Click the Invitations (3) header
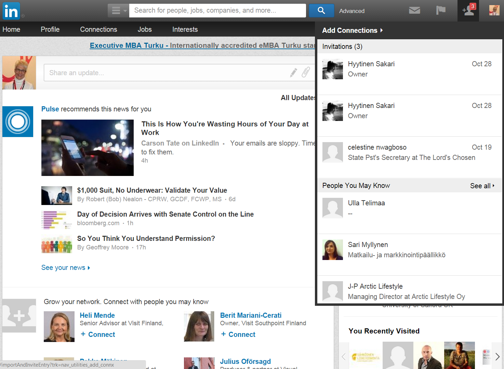Screen dimensions: 504x369 pos(342,46)
